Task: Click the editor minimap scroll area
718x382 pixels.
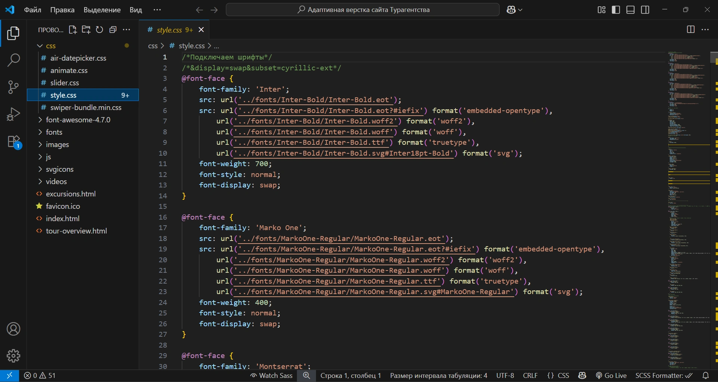Action: pyautogui.click(x=688, y=210)
